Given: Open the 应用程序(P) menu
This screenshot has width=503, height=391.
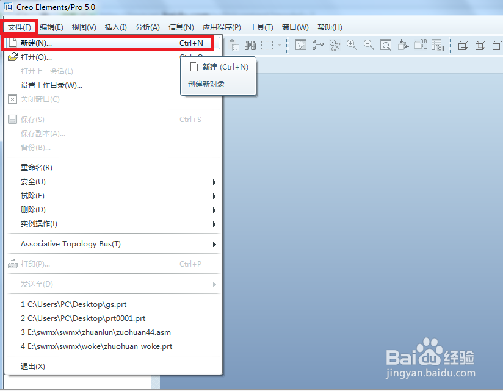Looking at the screenshot, I should pyautogui.click(x=222, y=27).
